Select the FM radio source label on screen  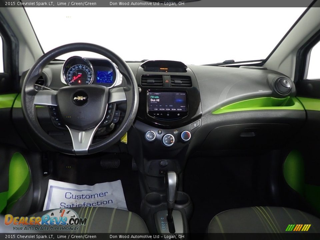click(x=155, y=97)
